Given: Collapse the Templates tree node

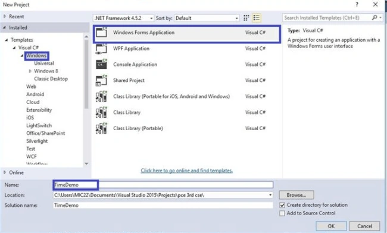Looking at the screenshot, I should coord(7,40).
